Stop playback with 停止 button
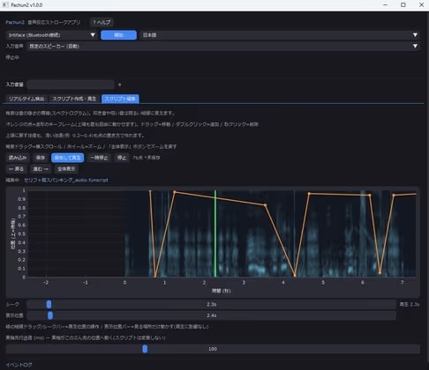The width and height of the screenshot is (429, 370). pos(122,158)
